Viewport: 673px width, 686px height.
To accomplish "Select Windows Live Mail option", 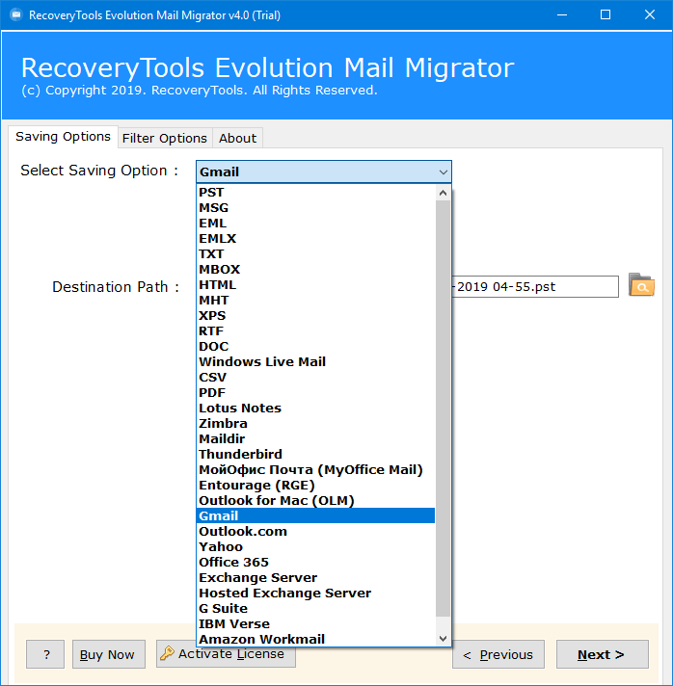I will pos(316,362).
